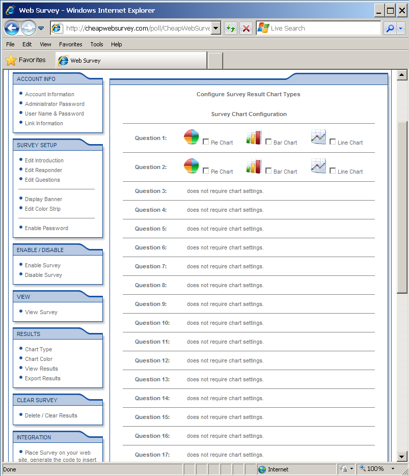Open the Edit Questions link
This screenshot has height=476, width=409.
pos(42,180)
